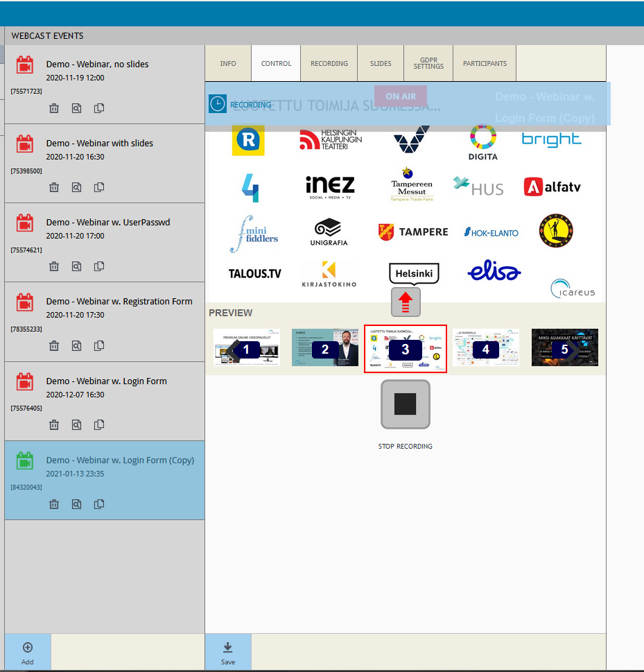Screen dimensions: 644x672
Task: Click the ON AIR indicator
Action: pos(401,96)
